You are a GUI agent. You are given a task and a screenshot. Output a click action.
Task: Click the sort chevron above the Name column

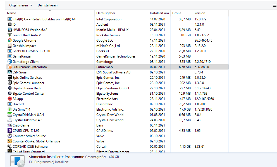click(50, 10)
